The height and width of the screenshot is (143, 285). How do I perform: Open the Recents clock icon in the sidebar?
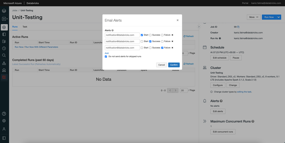(4, 49)
